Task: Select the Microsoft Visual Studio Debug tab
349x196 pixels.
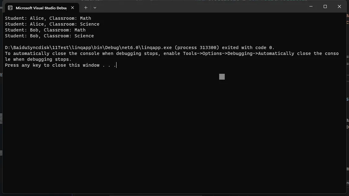Action: (41, 8)
